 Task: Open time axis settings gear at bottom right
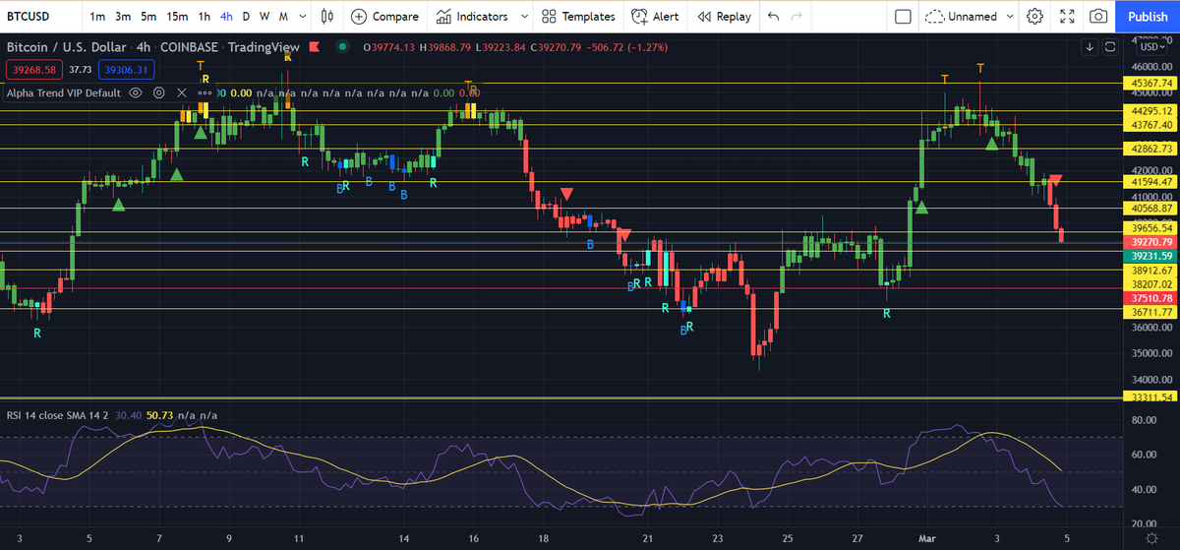coord(1151,538)
